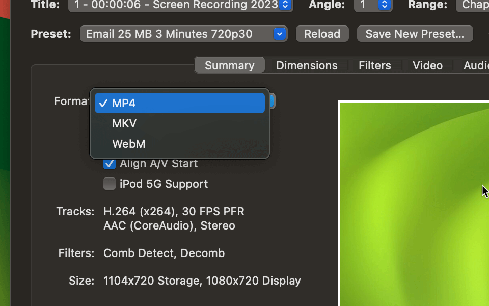
Task: Enable the iPod 5G Support checkbox
Action: pyautogui.click(x=110, y=184)
